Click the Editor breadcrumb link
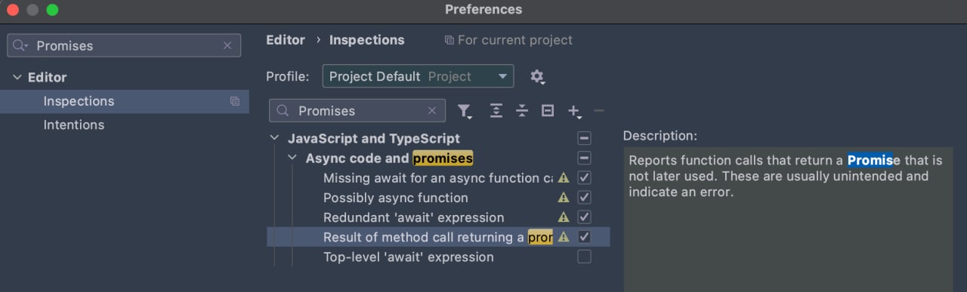Screen dimensions: 967x292 (286, 40)
